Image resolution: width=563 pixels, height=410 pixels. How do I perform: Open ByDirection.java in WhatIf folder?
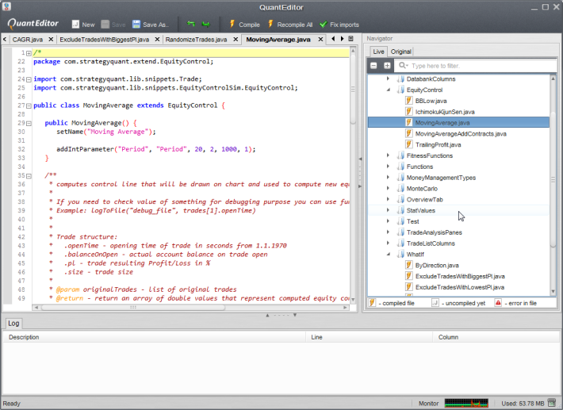[x=437, y=266]
